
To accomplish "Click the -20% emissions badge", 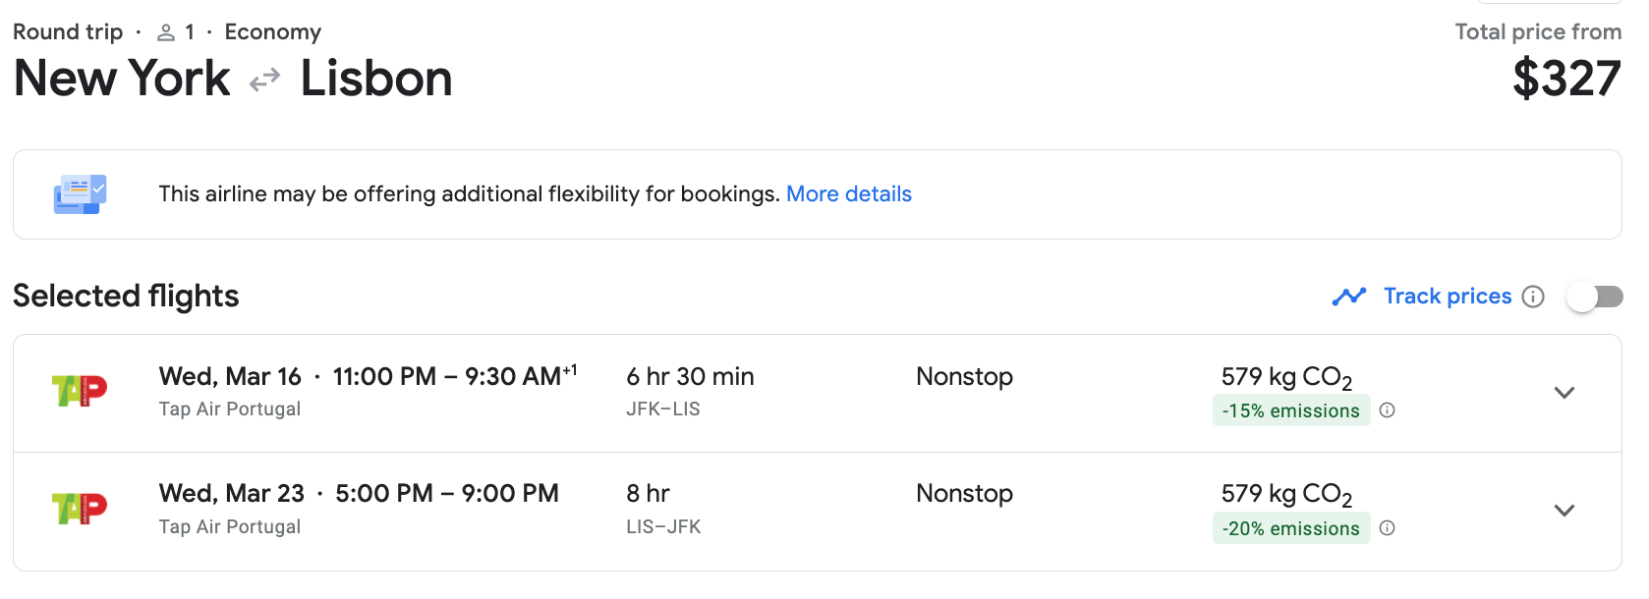I will pos(1290,528).
